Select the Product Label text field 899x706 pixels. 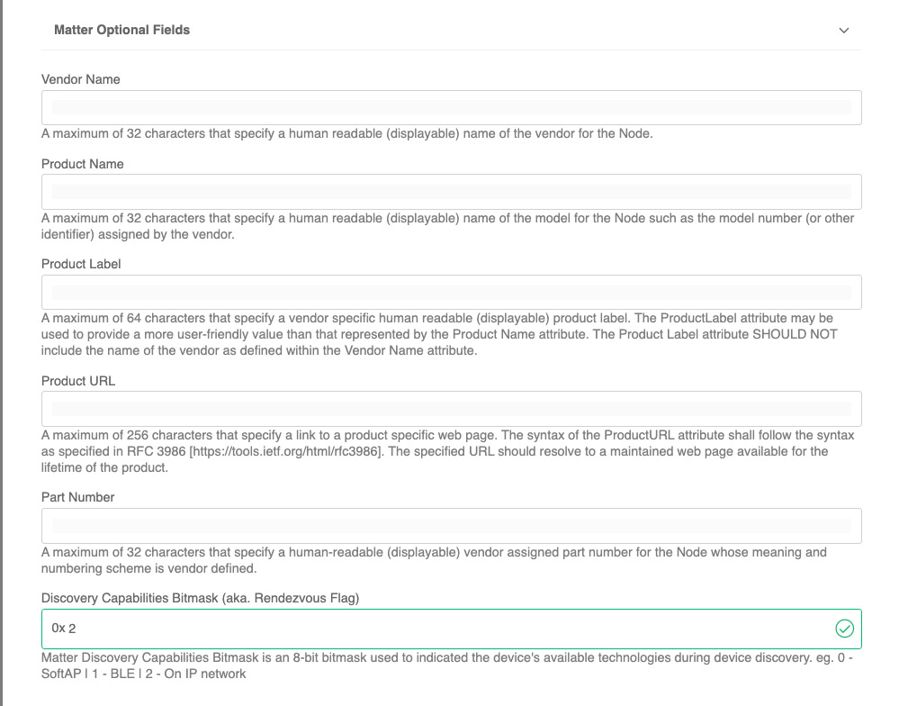[450, 292]
